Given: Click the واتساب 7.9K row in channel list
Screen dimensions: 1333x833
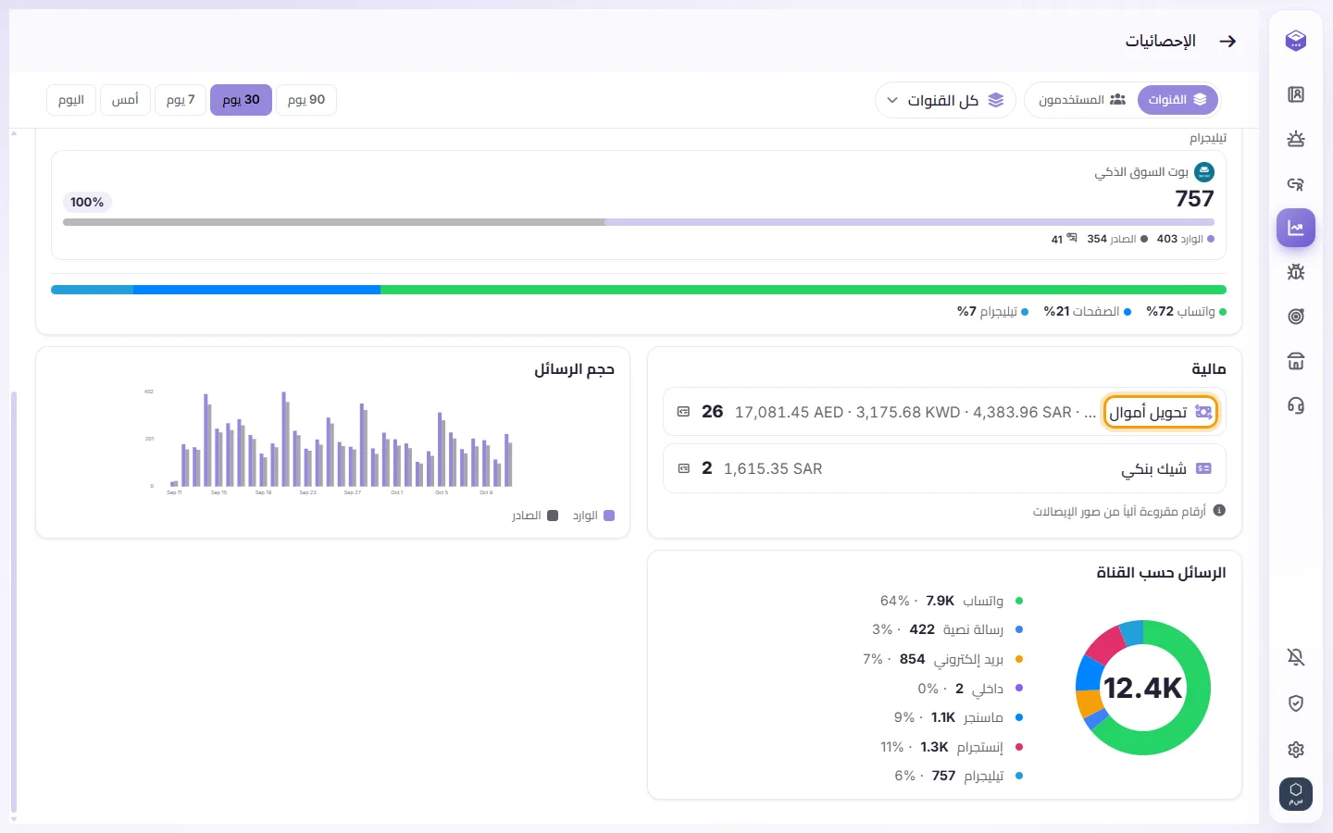Looking at the screenshot, I should point(952,601).
